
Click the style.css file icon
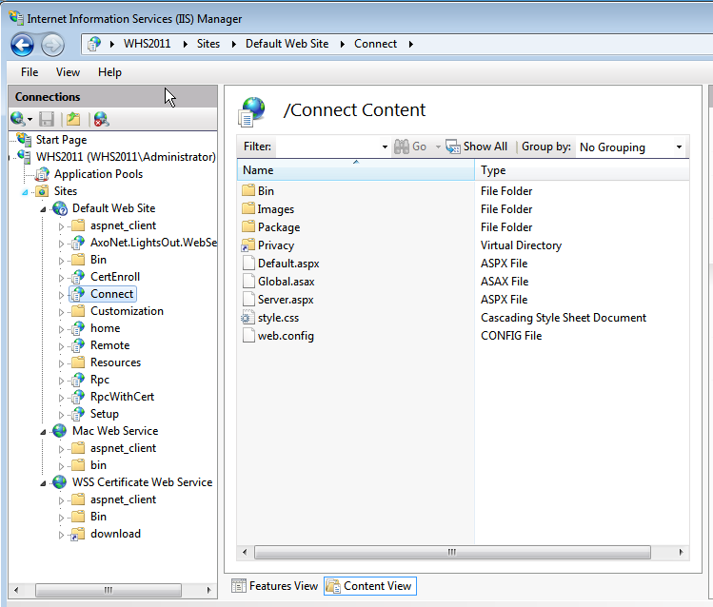tap(248, 318)
